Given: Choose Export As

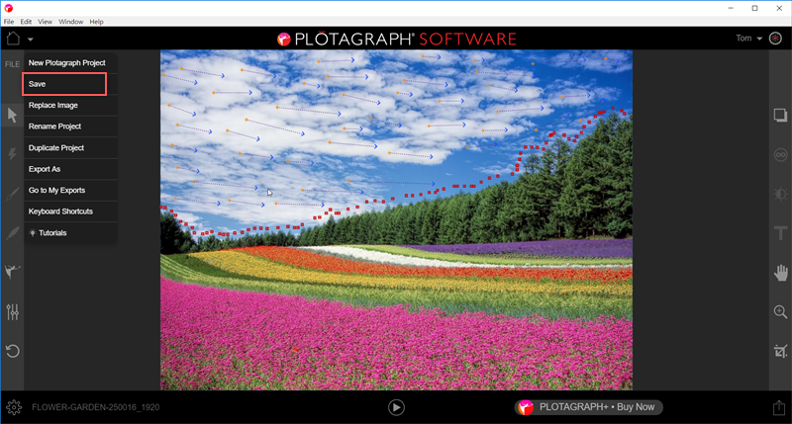Looking at the screenshot, I should tap(70, 169).
